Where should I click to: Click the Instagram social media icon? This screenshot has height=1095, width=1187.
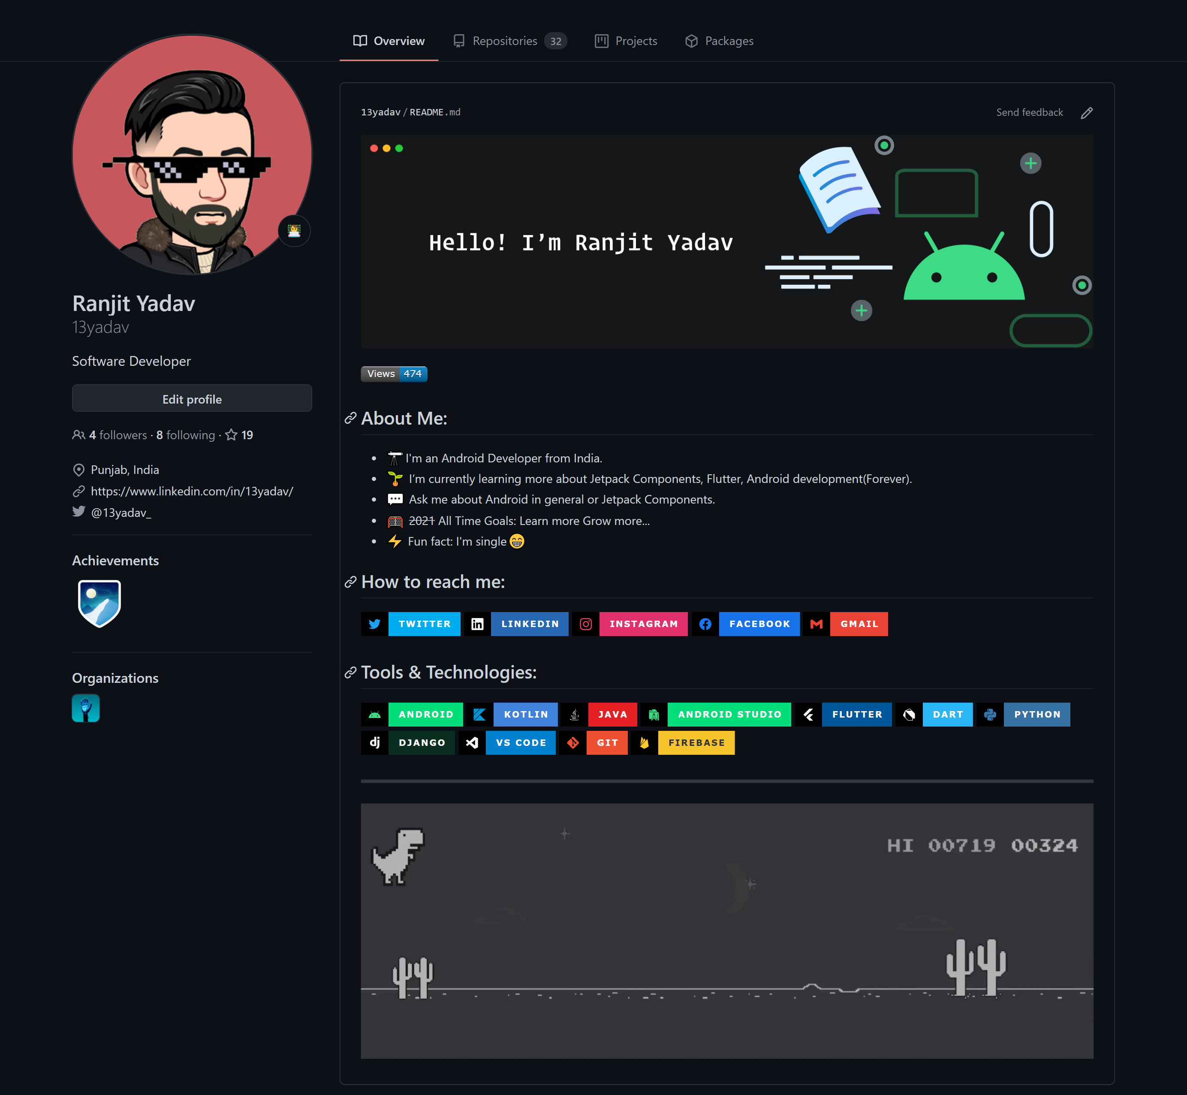585,624
